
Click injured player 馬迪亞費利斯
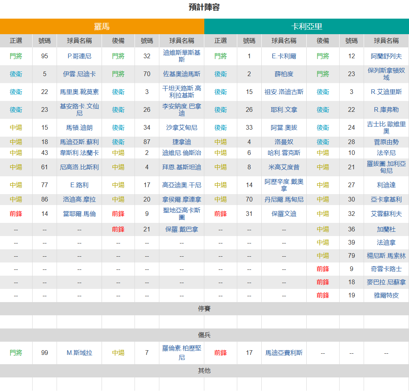pyautogui.click(x=284, y=353)
